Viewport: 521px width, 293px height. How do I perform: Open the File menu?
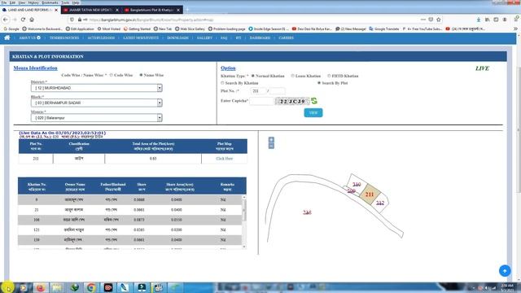4,2
